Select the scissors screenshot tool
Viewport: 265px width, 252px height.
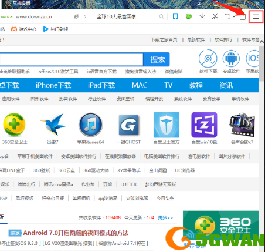click(x=215, y=16)
